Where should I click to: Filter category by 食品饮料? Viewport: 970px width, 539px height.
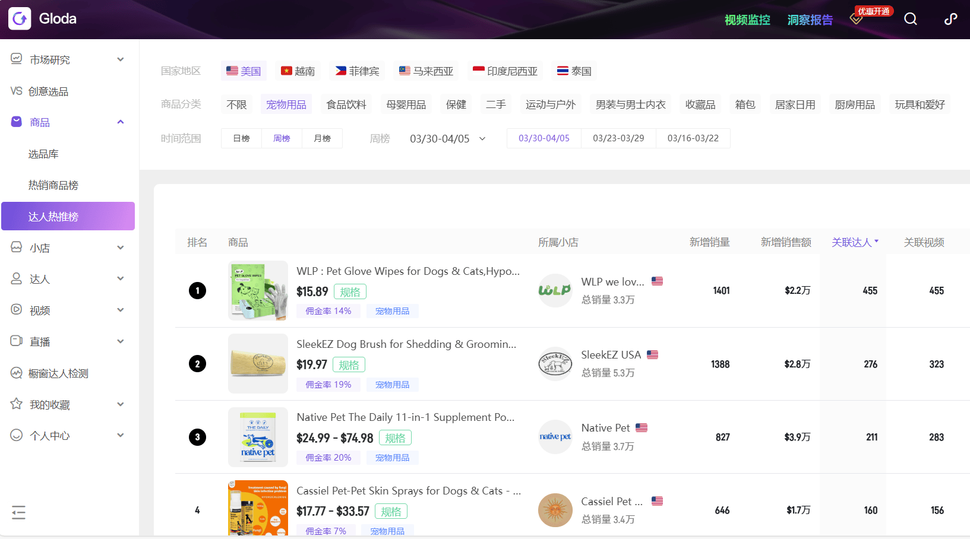pyautogui.click(x=346, y=104)
